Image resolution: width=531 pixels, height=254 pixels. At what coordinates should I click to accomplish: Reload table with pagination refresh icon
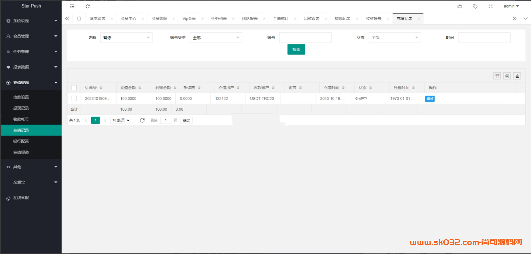pos(142,120)
